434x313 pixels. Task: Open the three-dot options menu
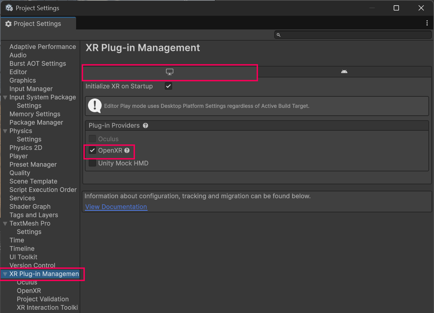(427, 23)
